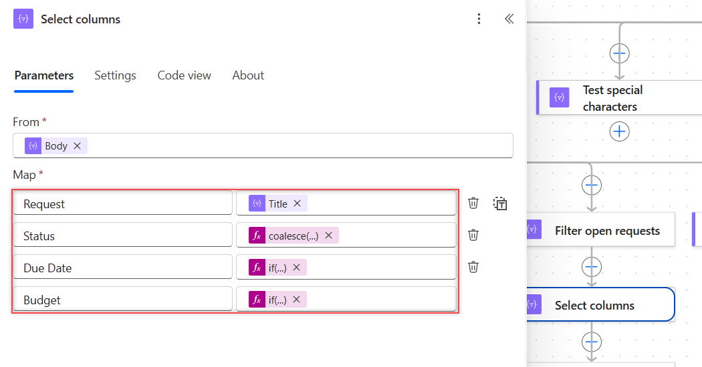Image resolution: width=702 pixels, height=367 pixels.
Task: Select the Select columns action in the flow
Action: (601, 305)
